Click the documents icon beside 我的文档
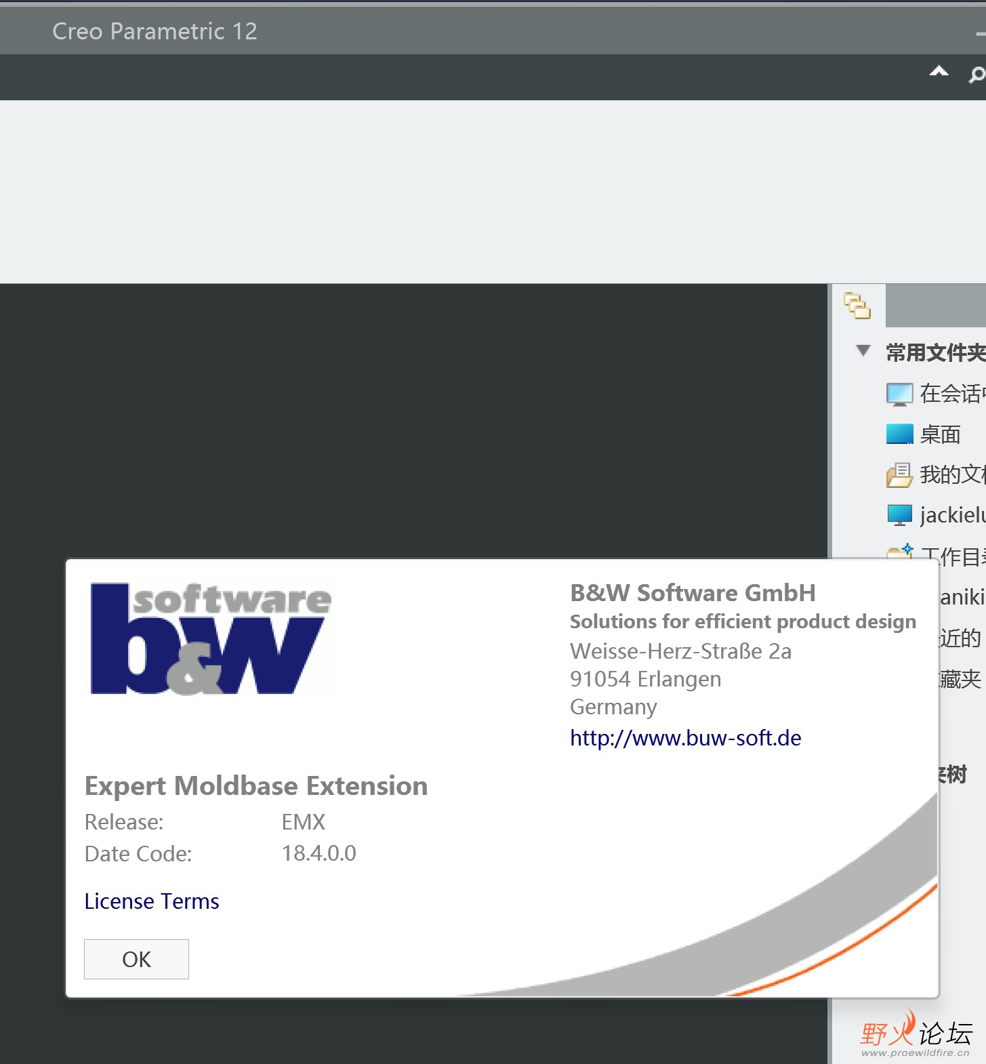Screen dimensions: 986x1064 pos(900,475)
